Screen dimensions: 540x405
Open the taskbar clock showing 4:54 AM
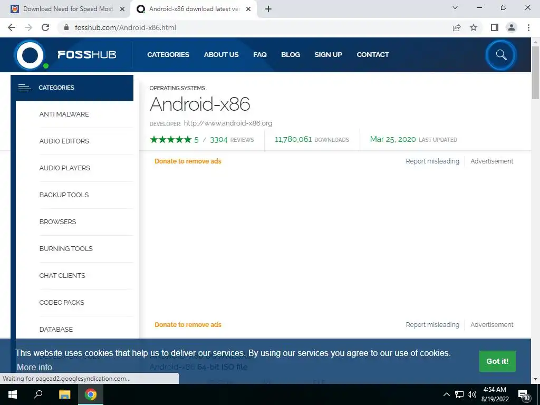coord(495,394)
